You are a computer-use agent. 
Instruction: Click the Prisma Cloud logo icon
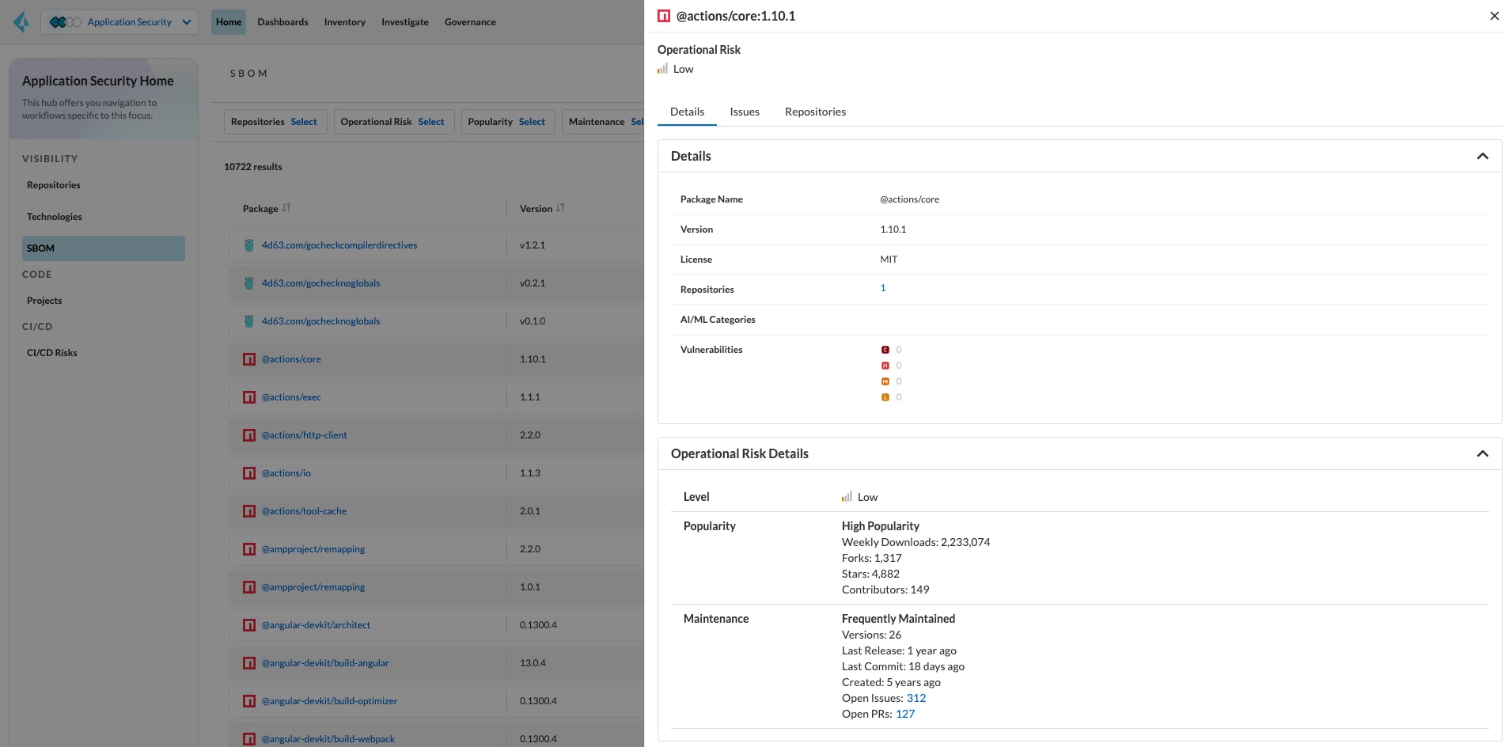(21, 22)
